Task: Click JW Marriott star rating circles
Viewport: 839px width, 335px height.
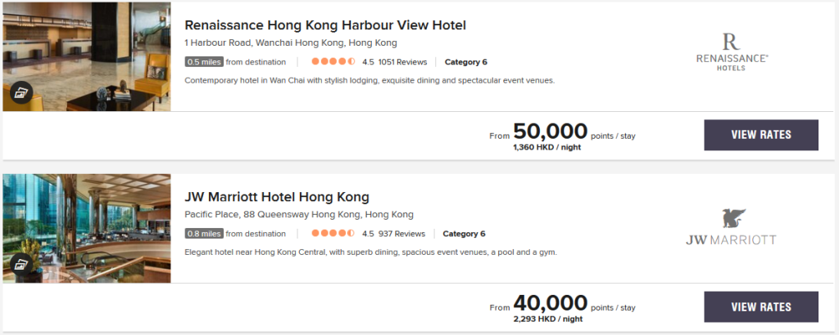Action: point(333,234)
